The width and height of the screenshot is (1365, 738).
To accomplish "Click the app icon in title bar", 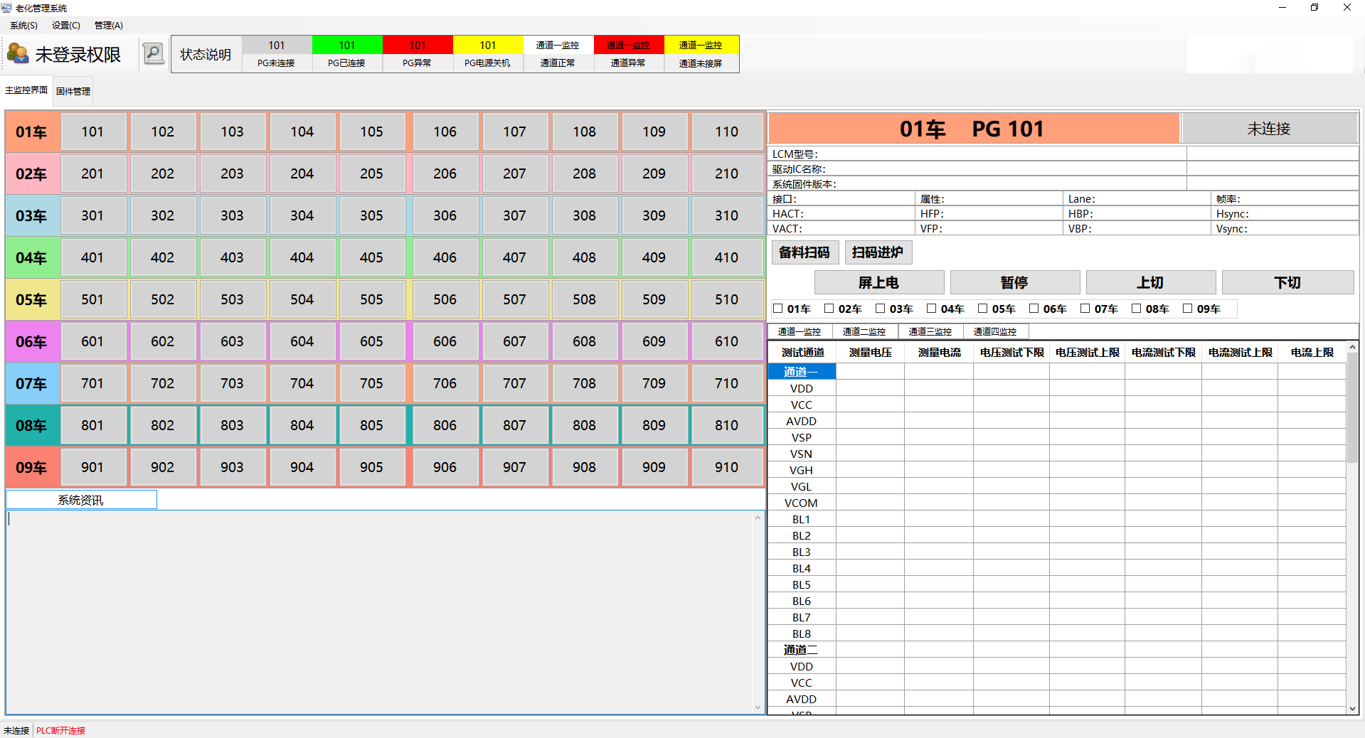I will tap(6, 8).
